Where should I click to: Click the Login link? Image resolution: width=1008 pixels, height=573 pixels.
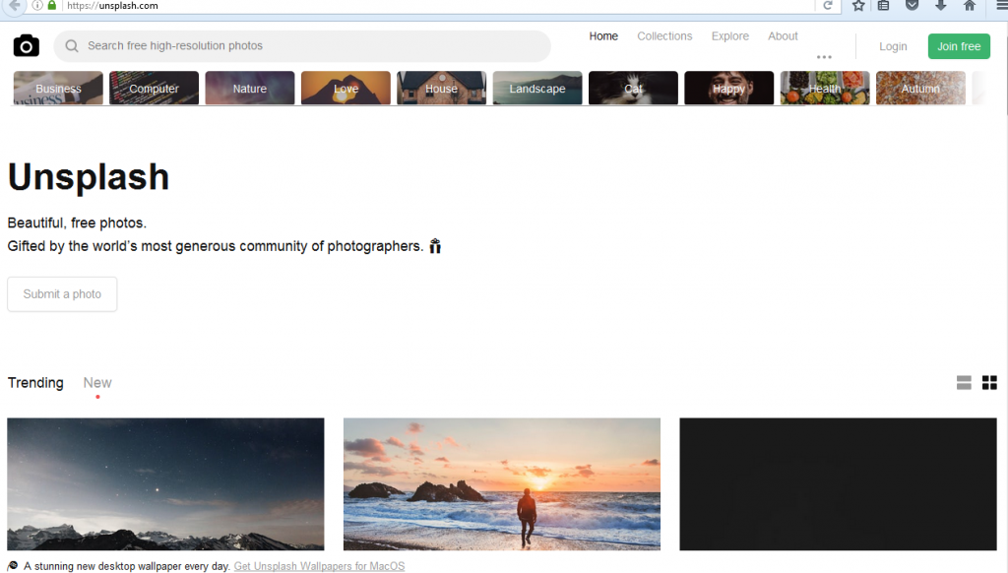[x=893, y=46]
